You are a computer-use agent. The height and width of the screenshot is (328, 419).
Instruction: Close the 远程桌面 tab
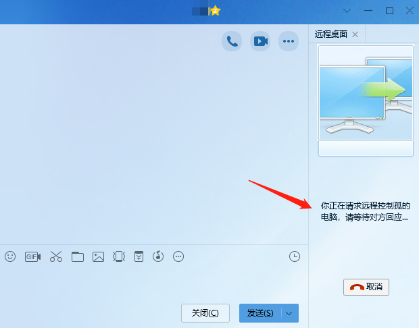tap(355, 34)
